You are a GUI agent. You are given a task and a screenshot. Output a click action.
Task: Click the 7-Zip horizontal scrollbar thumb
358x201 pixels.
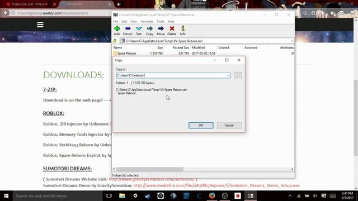pos(150,169)
